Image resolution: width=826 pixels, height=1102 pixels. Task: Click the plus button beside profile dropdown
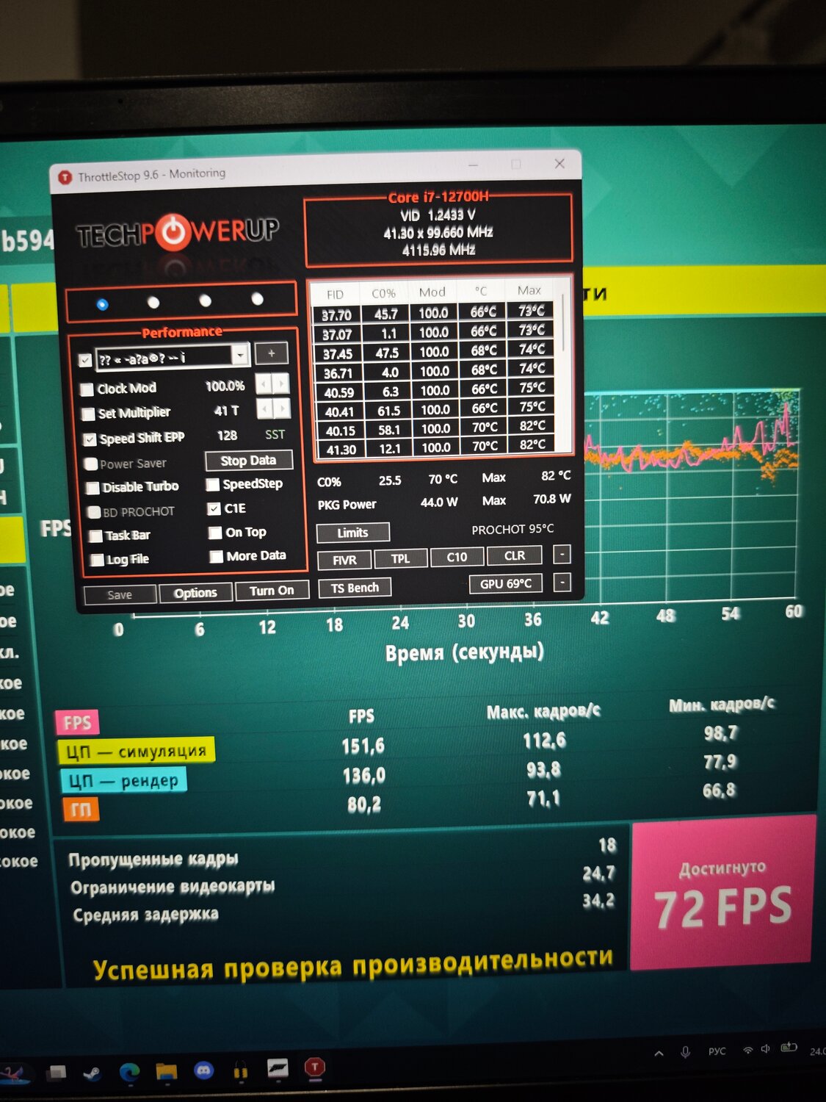pos(272,353)
